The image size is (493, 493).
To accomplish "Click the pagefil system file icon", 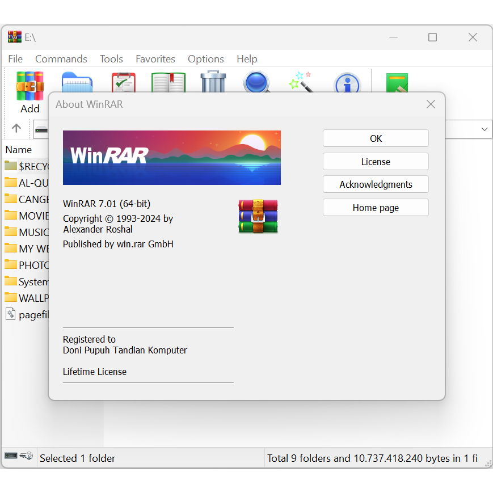I will pos(11,314).
